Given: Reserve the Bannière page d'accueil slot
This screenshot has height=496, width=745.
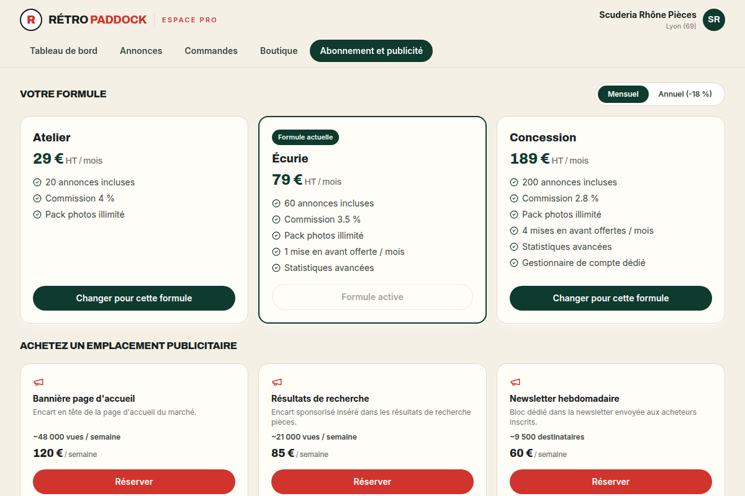Looking at the screenshot, I should coord(134,482).
